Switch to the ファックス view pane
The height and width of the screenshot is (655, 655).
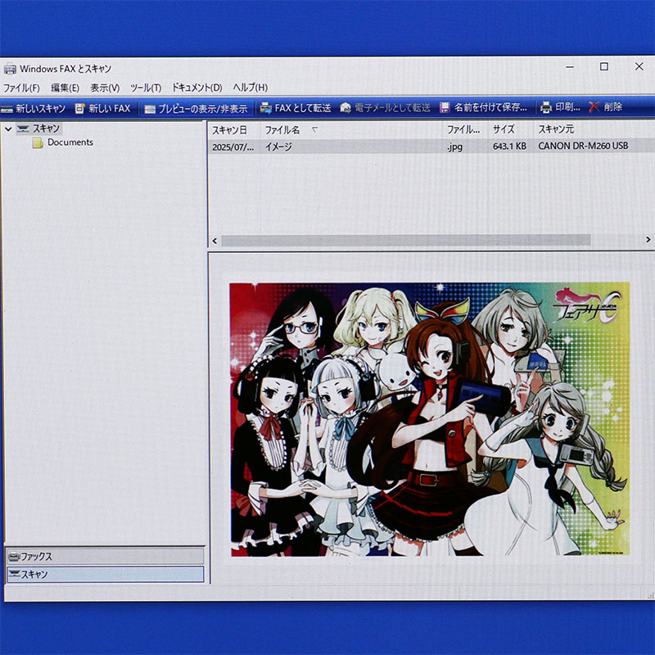tap(105, 557)
